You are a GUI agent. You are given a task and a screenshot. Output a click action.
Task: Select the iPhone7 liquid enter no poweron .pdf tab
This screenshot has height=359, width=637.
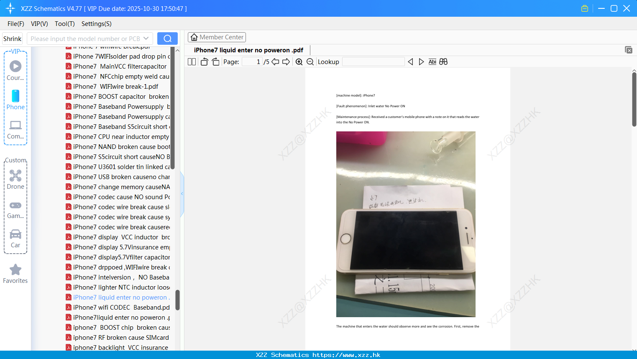(x=248, y=50)
